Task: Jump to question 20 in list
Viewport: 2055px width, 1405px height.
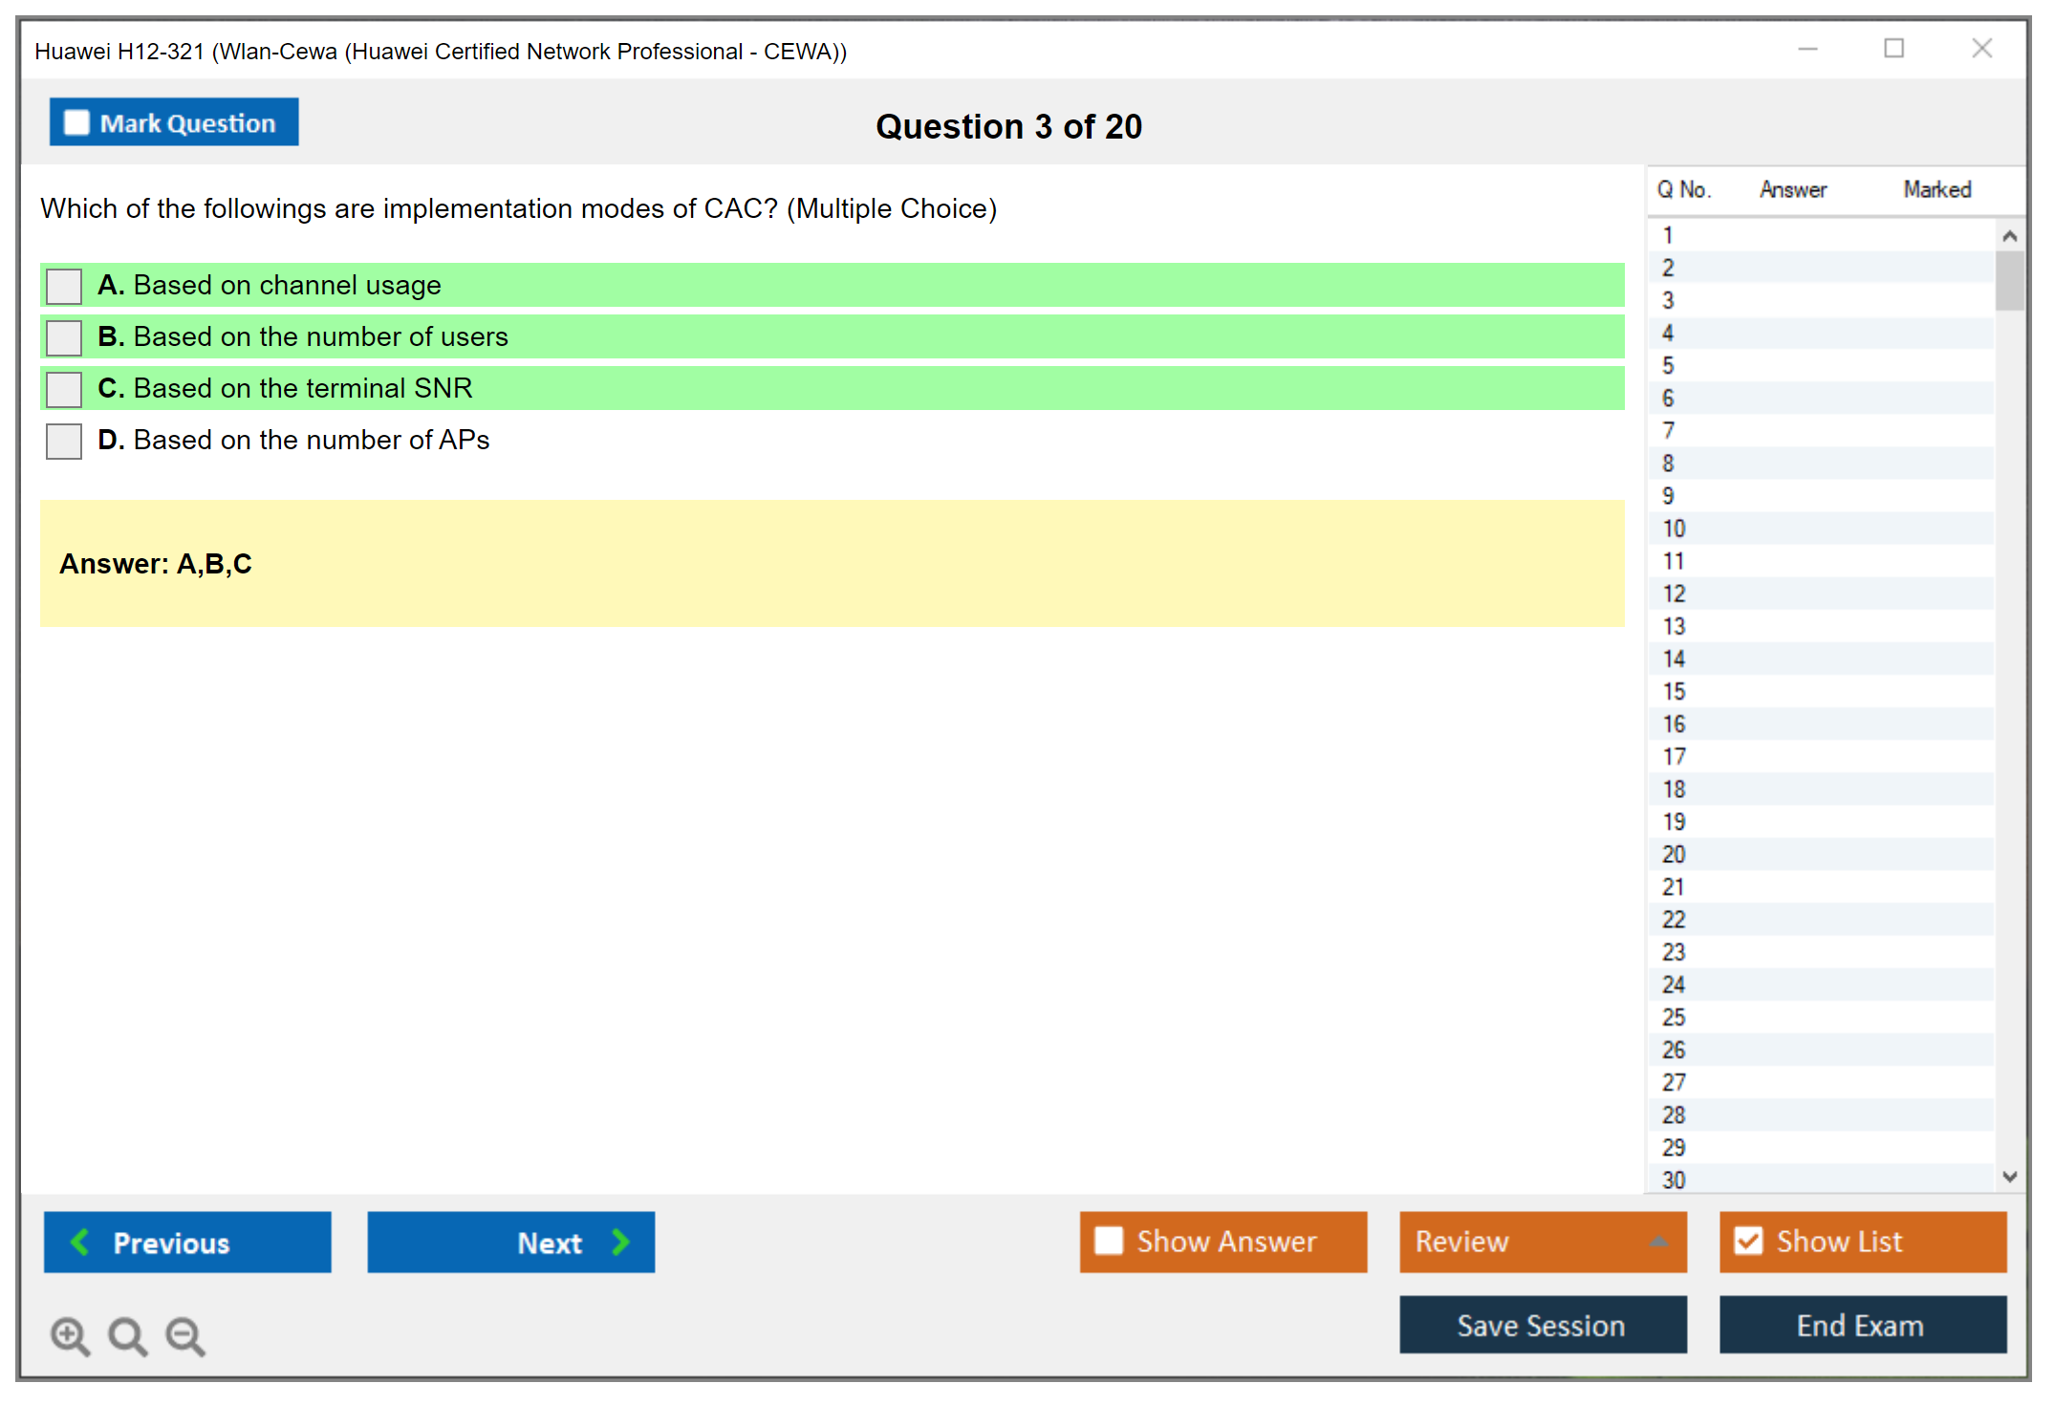Action: coord(1674,854)
